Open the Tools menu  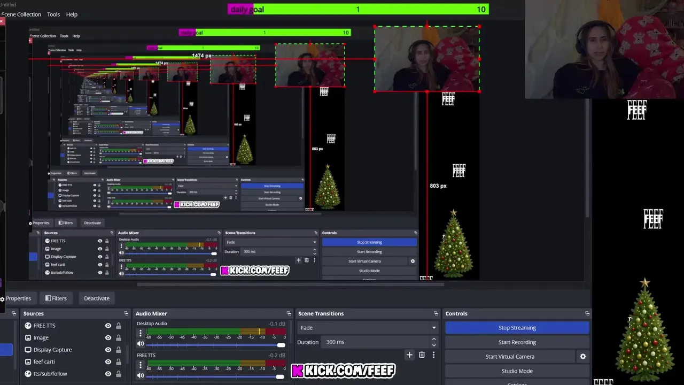[x=53, y=14]
